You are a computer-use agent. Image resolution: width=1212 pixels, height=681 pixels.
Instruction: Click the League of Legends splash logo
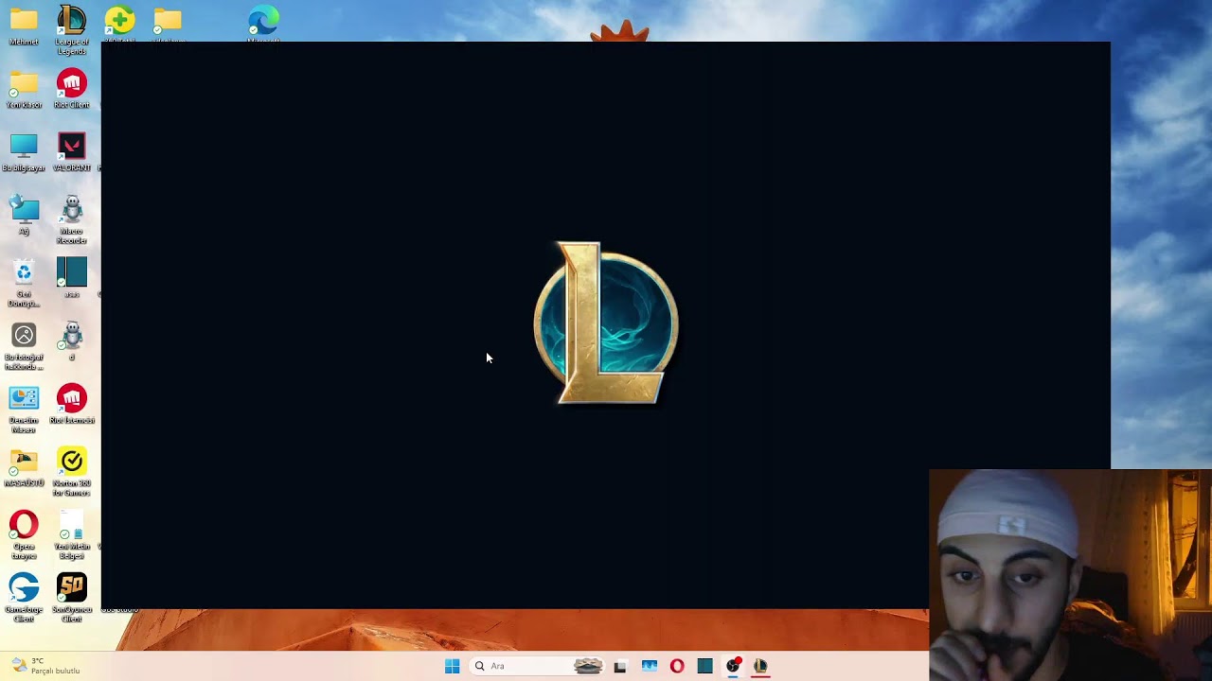tap(606, 323)
